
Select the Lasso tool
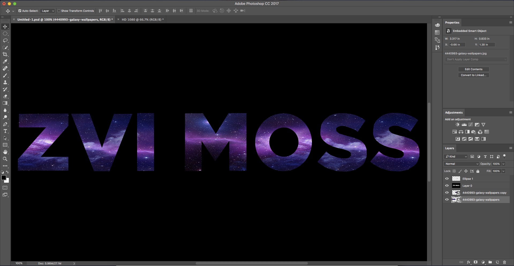[x=5, y=40]
